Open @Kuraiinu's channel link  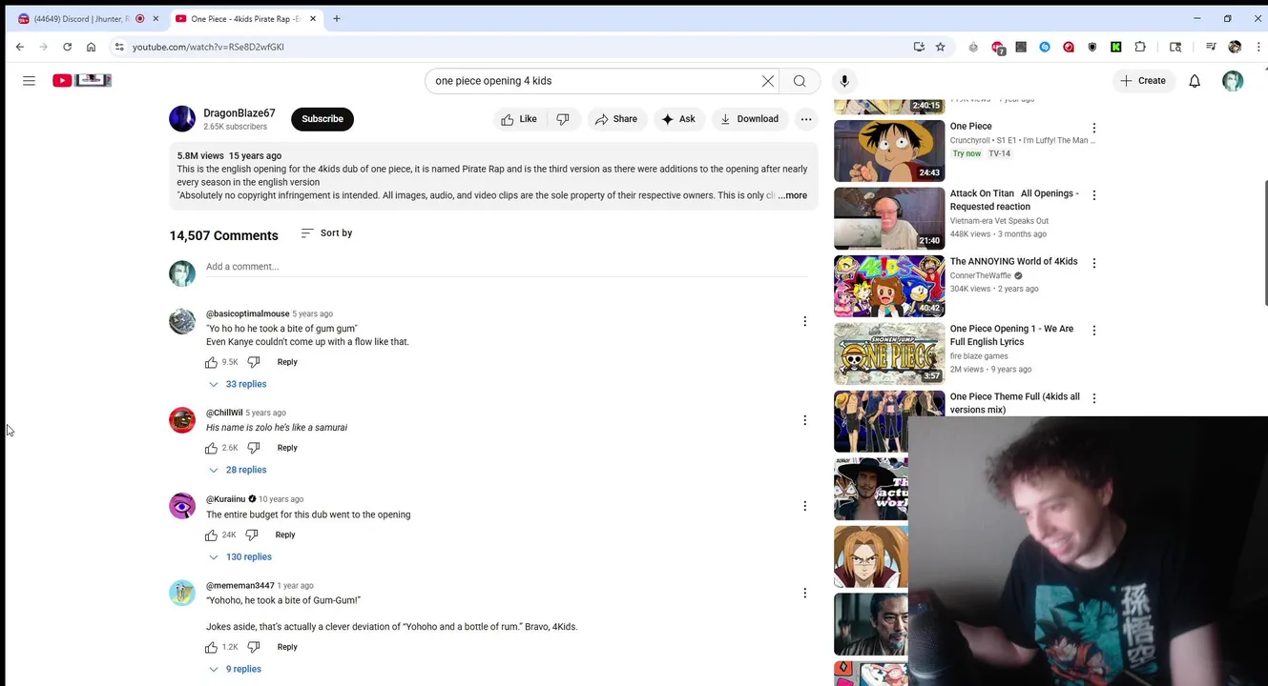coord(226,499)
